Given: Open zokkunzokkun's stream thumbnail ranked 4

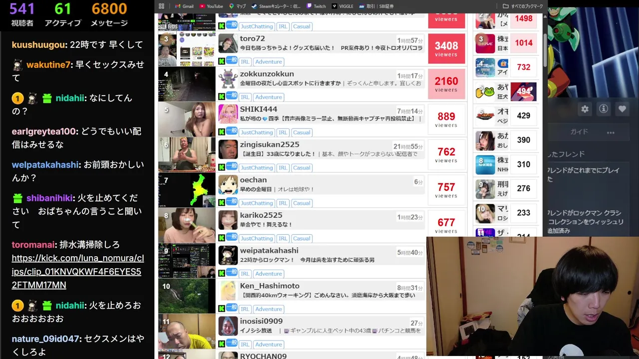Looking at the screenshot, I should pyautogui.click(x=187, y=84).
